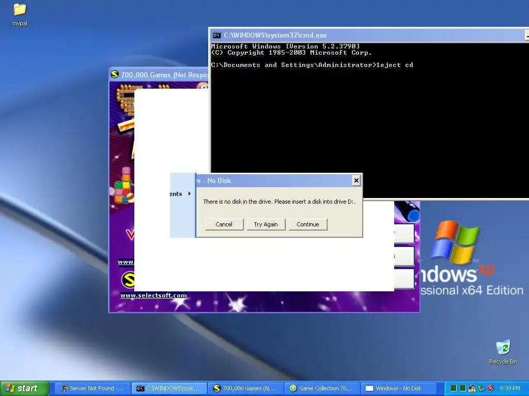This screenshot has width=529, height=396.
Task: Click the 'eject cd' command line text
Action: click(395, 65)
